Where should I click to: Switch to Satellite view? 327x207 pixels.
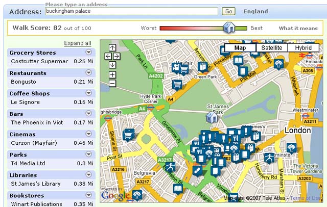[x=272, y=48]
